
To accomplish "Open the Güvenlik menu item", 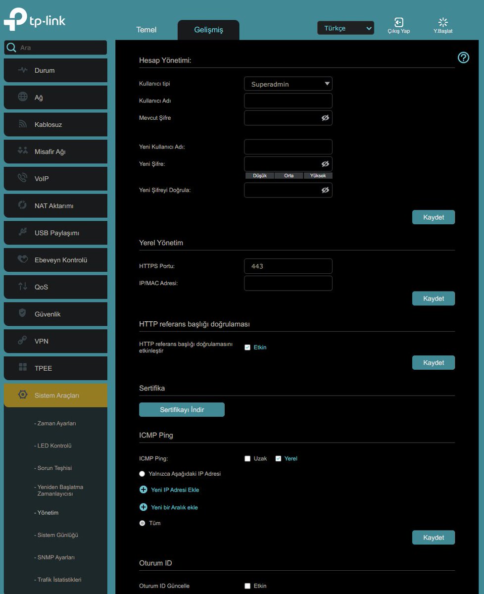I will [x=55, y=314].
